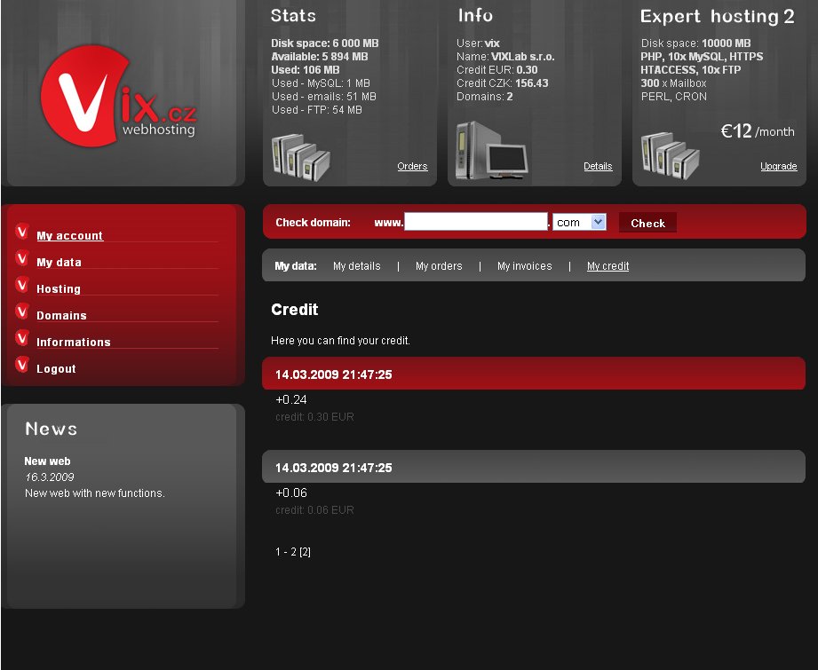Click the server icon in Expert hosting 2

[x=670, y=155]
